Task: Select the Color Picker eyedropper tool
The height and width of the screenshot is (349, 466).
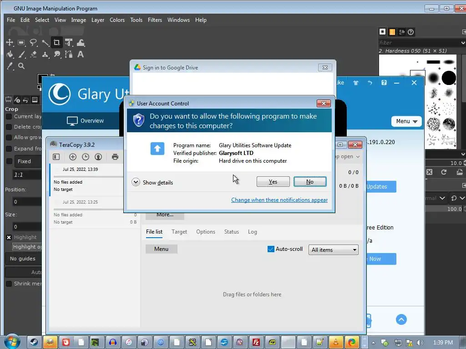Action: [10, 66]
